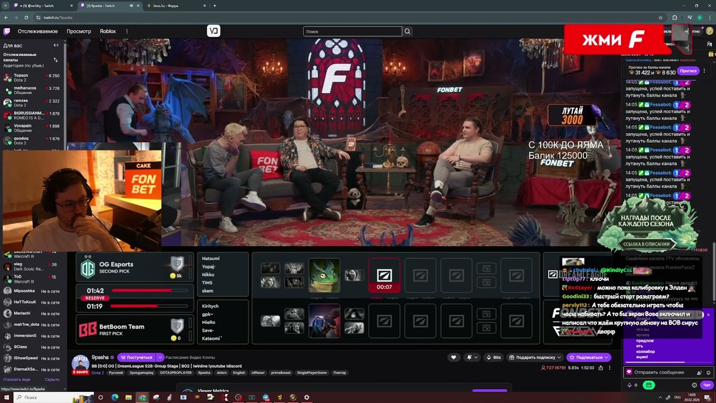Open ramzes channel in sidebar
The height and width of the screenshot is (403, 716).
pos(32,102)
